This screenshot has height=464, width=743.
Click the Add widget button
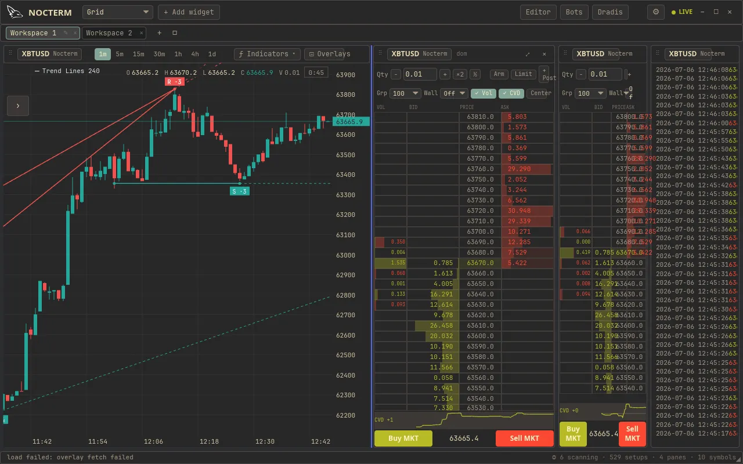pos(189,12)
